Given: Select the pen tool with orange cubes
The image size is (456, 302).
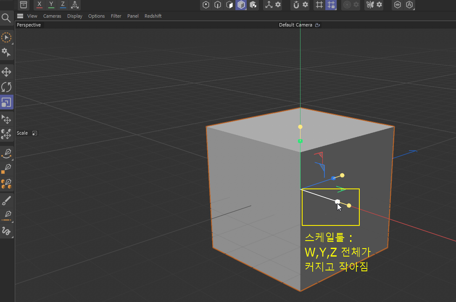Looking at the screenshot, I should tap(6, 183).
